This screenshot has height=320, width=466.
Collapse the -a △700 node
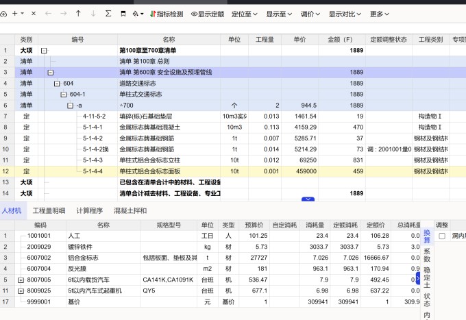coord(70,106)
